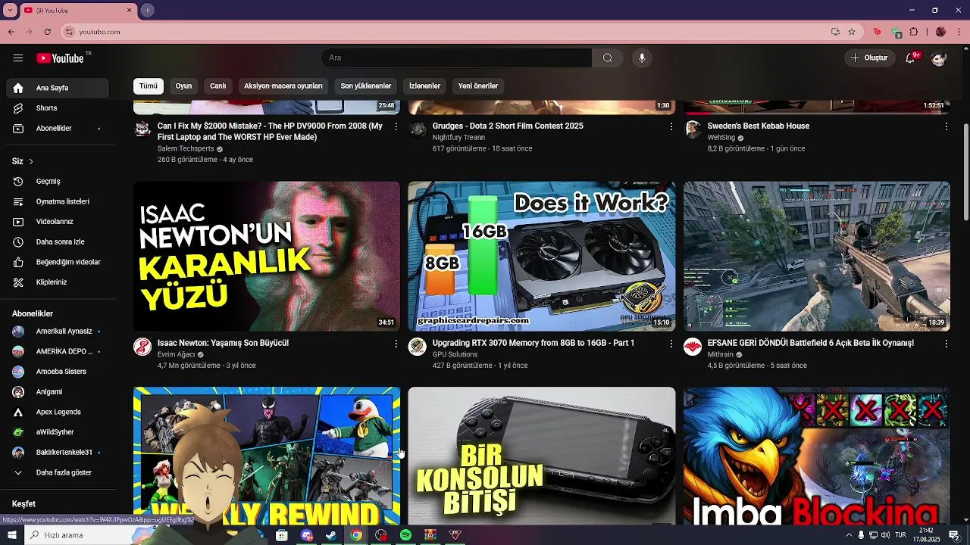Image resolution: width=970 pixels, height=545 pixels.
Task: Click the search magnifier button
Action: (x=608, y=58)
